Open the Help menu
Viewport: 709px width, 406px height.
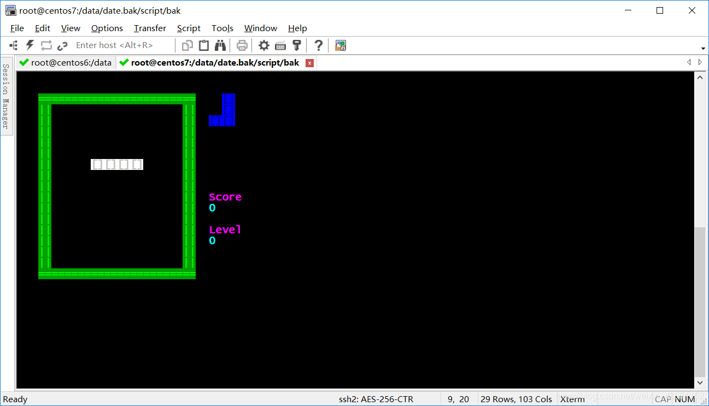pos(297,28)
